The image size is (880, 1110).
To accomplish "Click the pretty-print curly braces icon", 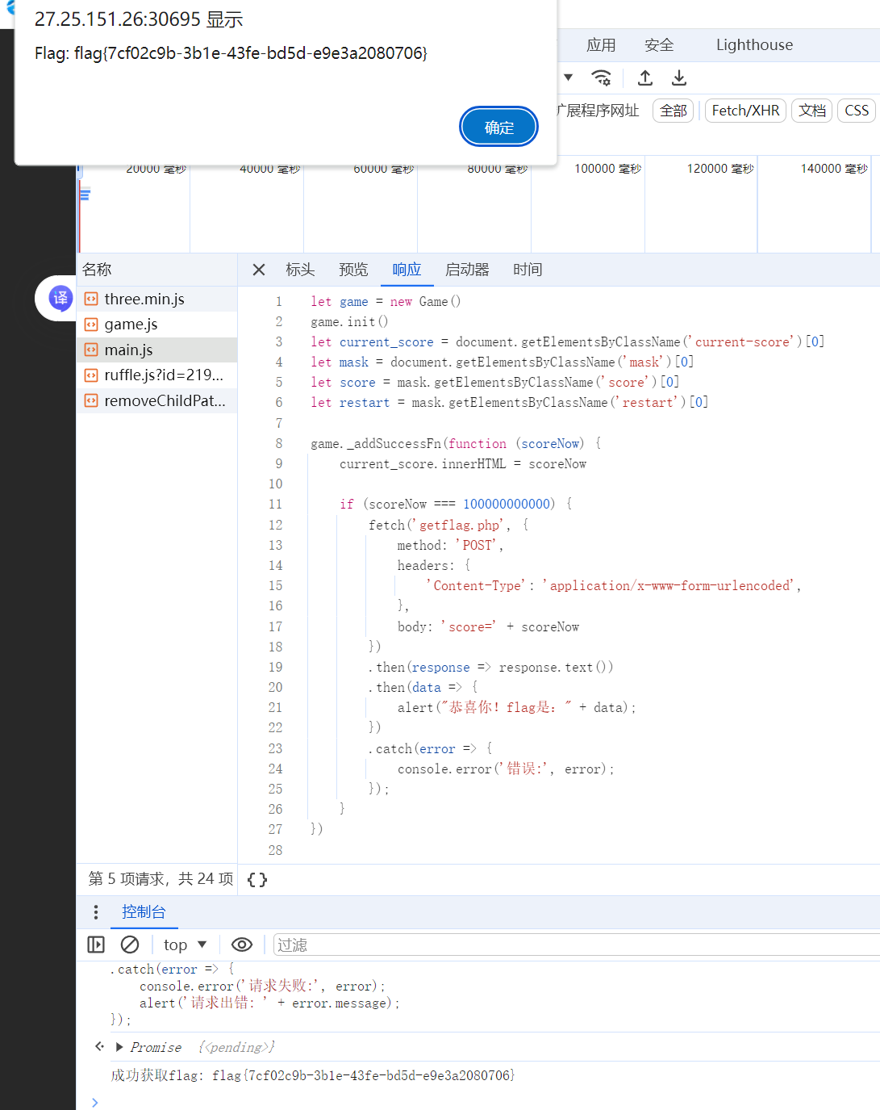I will pos(257,880).
